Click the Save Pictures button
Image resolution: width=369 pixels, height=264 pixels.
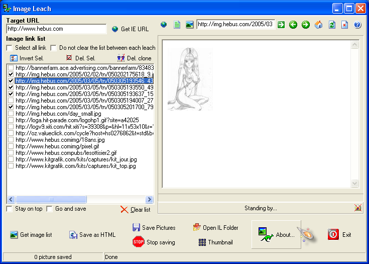click(x=154, y=228)
